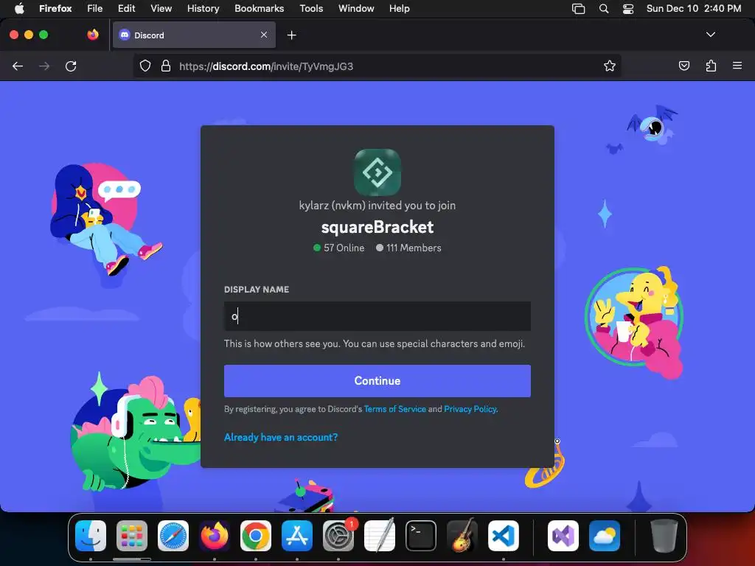Open the Apple menu
The height and width of the screenshot is (566, 755).
(18, 8)
